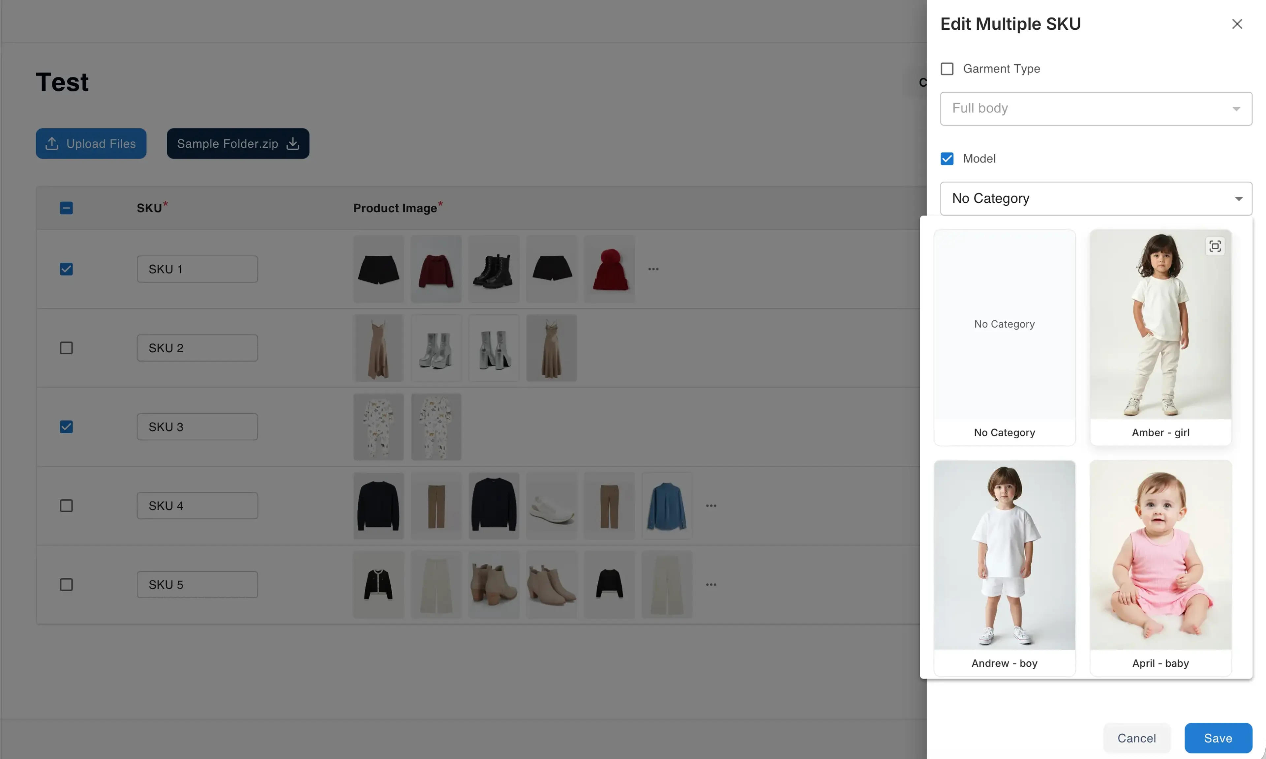Open the red sweater image in SKU 1
Image resolution: width=1266 pixels, height=759 pixels.
pyautogui.click(x=436, y=269)
